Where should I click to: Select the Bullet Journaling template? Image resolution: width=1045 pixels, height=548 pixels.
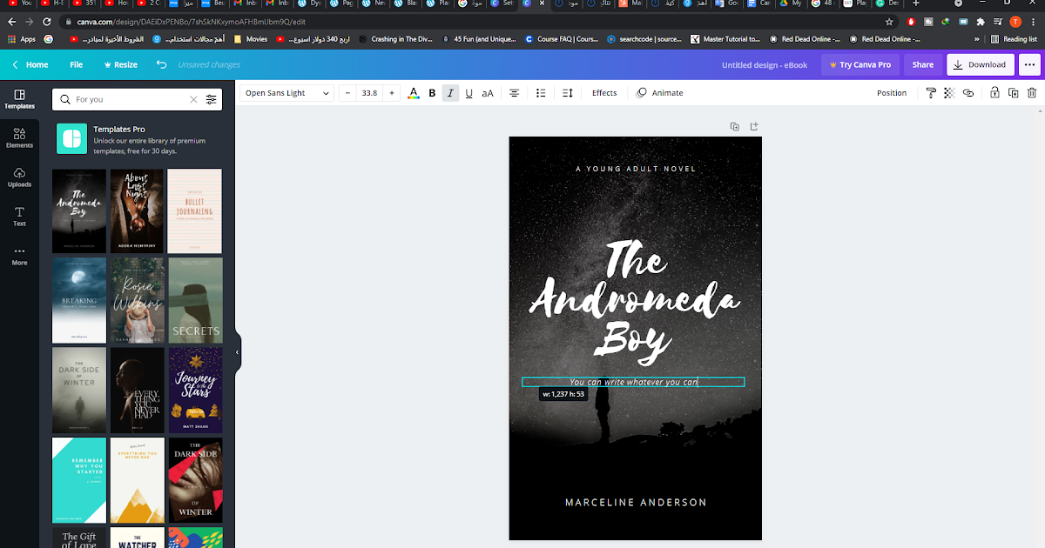(x=195, y=211)
